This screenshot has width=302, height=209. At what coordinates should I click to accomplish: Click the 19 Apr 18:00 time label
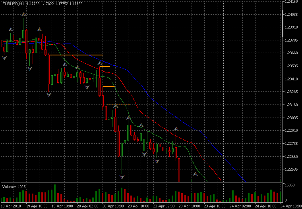pos(62,206)
